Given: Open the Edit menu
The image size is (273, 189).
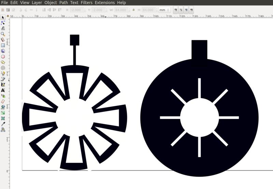Looking at the screenshot, I should click(x=14, y=3).
